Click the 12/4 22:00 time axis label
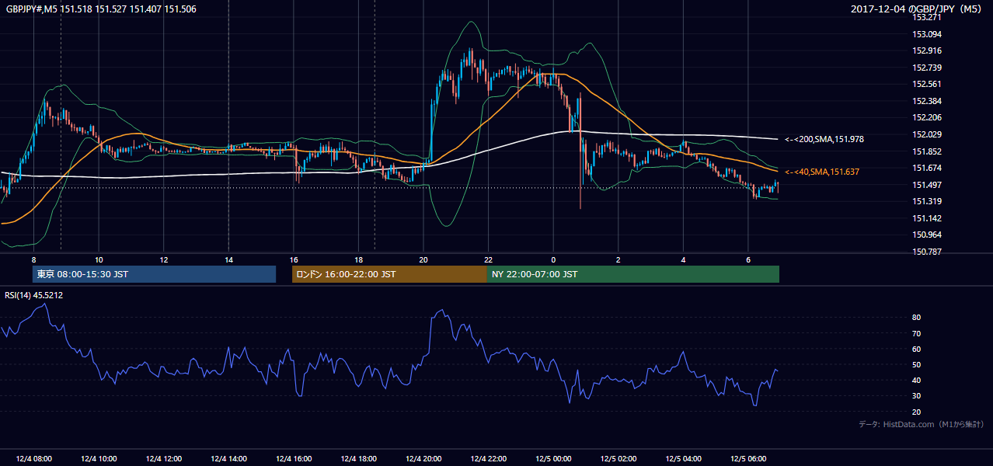This screenshot has height=466, width=993. (488, 459)
